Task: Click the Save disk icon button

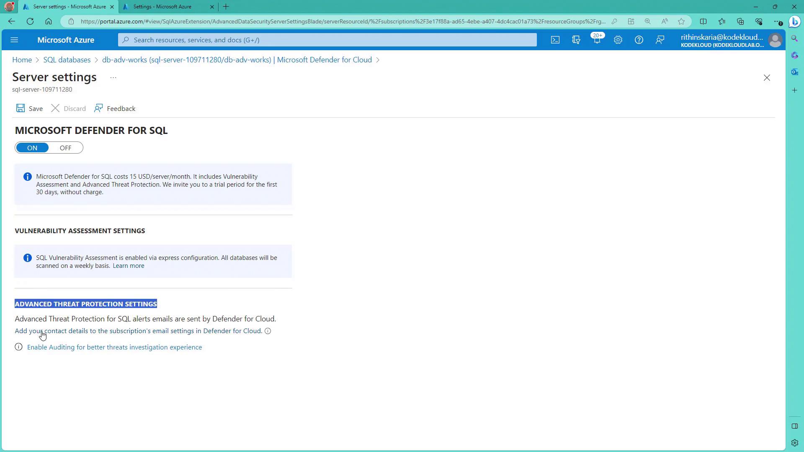Action: (29, 108)
